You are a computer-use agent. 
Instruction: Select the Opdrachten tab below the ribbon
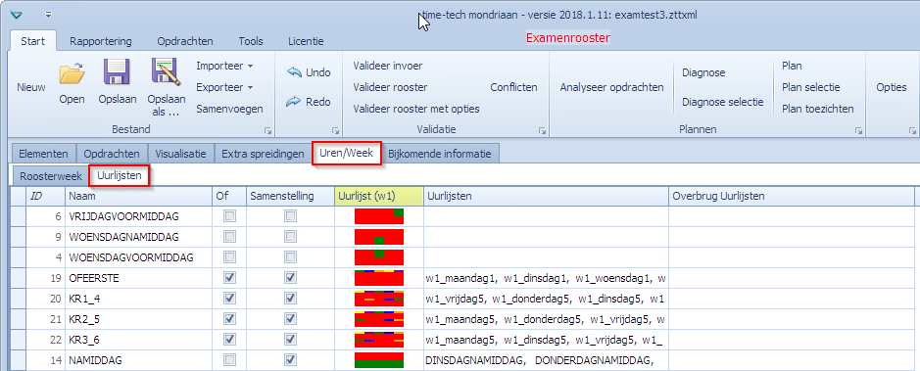click(x=112, y=154)
